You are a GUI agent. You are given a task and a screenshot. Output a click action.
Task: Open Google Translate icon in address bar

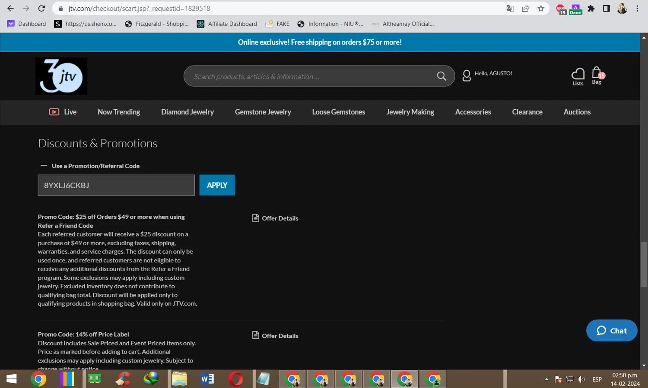510,8
